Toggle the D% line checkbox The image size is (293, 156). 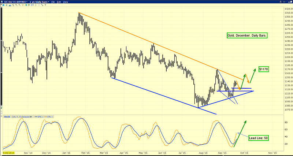pos(43,117)
